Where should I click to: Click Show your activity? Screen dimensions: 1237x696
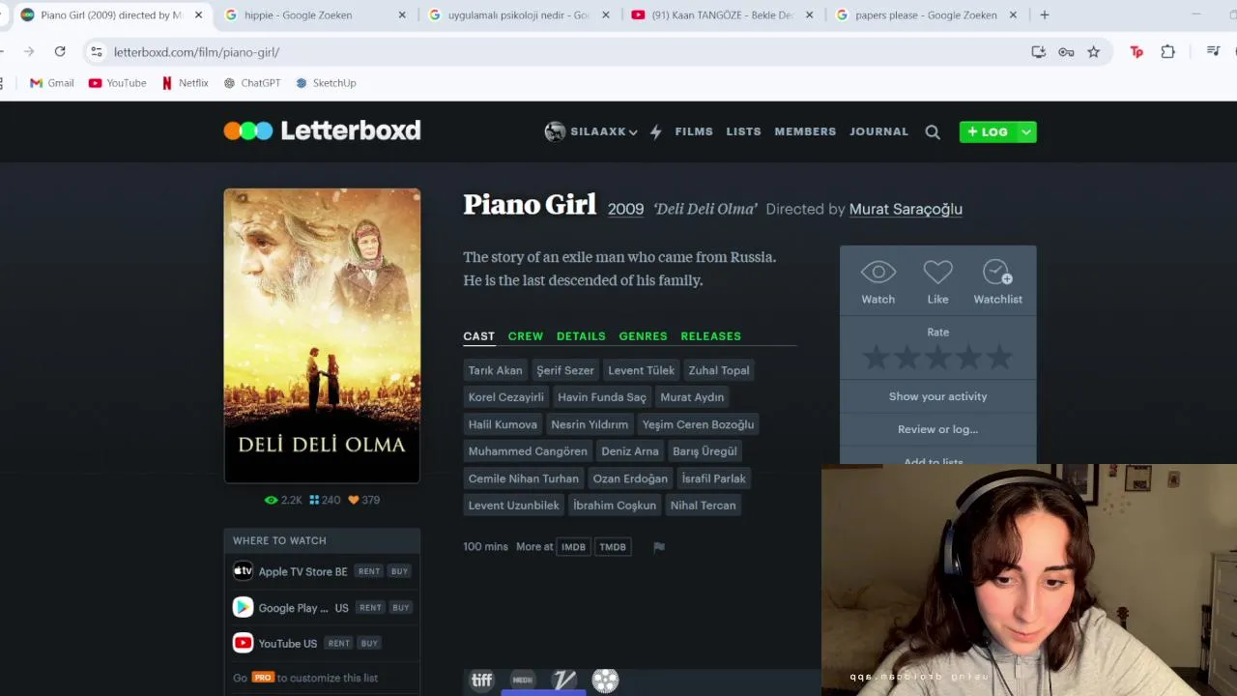pyautogui.click(x=937, y=396)
